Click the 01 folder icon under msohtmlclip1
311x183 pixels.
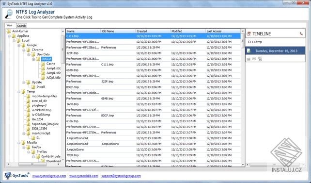tap(33, 138)
